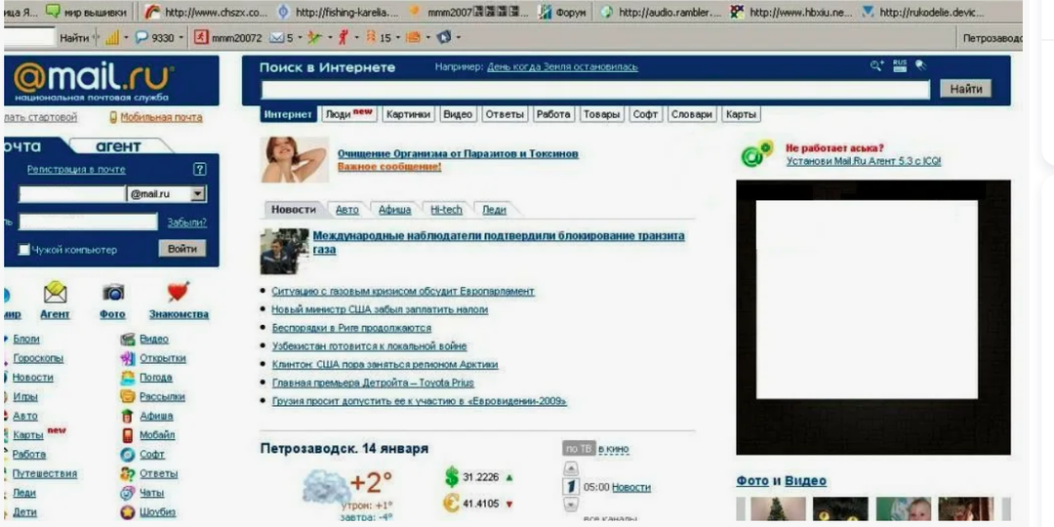Open Мобильная почта link

coord(161,118)
